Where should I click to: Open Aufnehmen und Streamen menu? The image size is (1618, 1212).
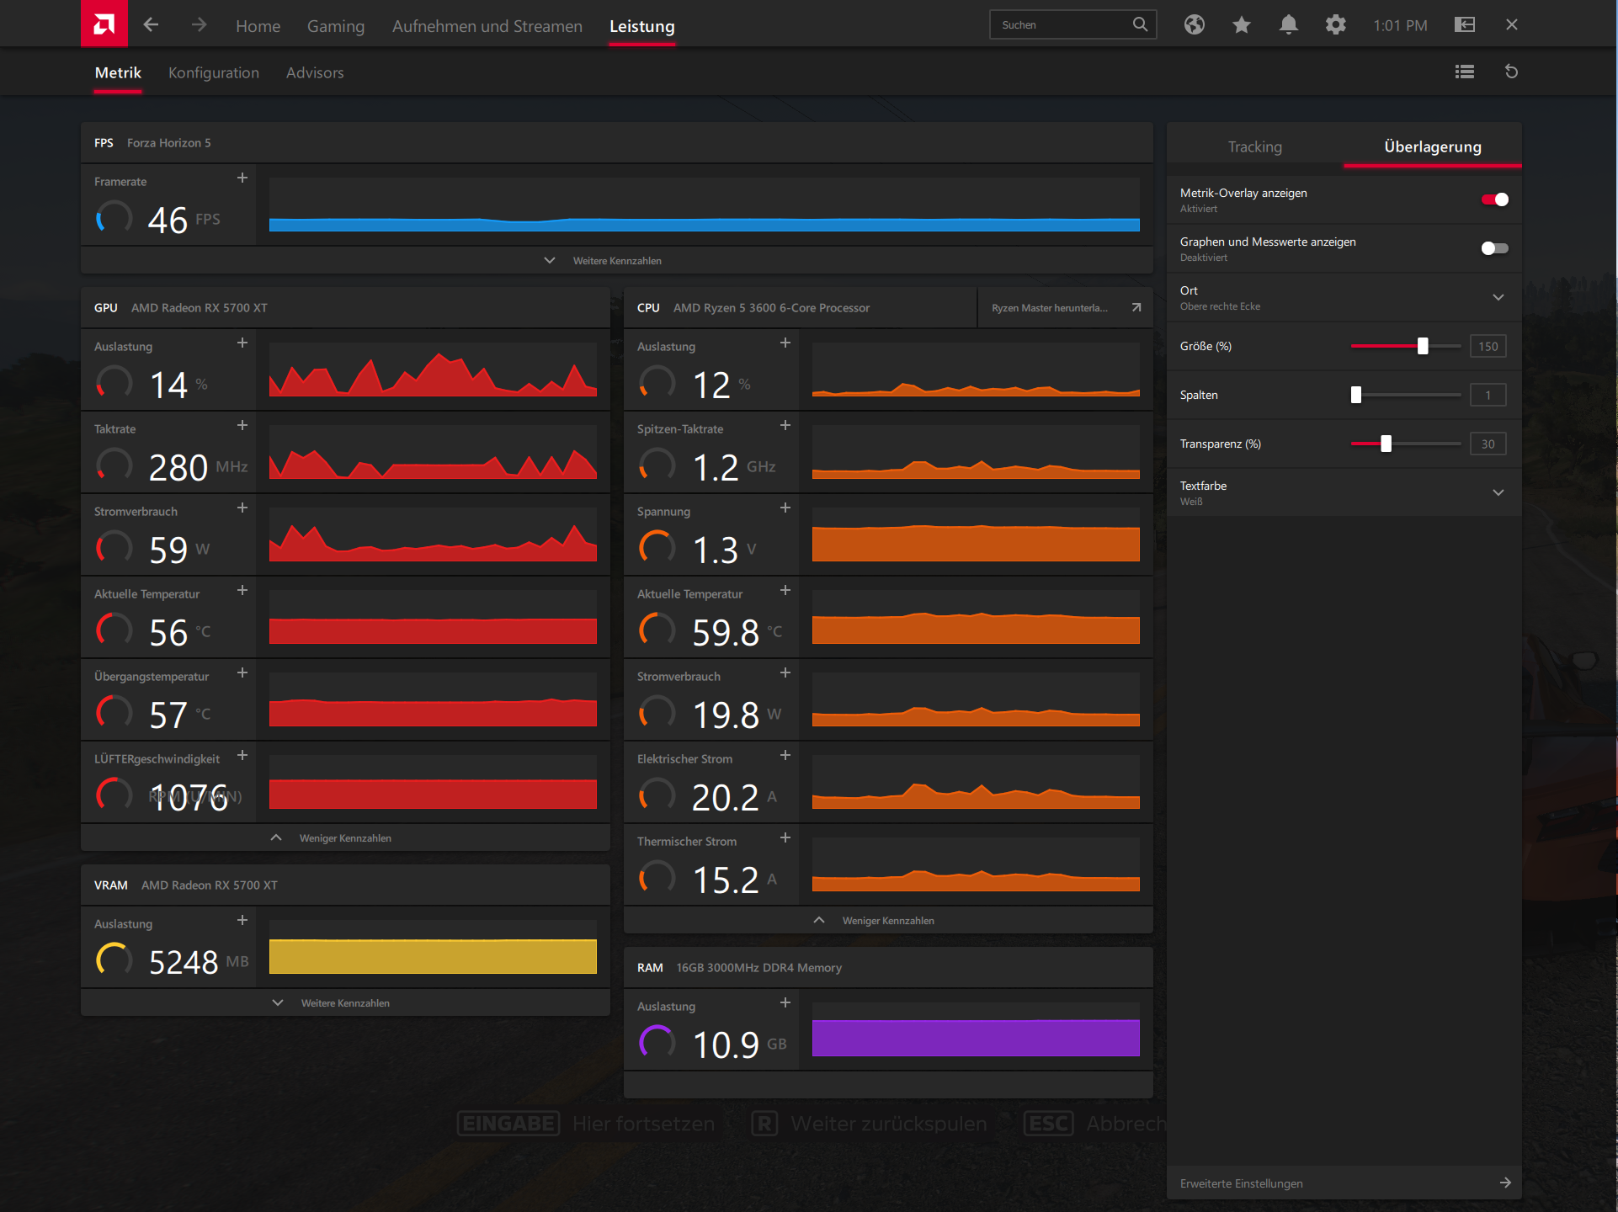click(x=487, y=26)
